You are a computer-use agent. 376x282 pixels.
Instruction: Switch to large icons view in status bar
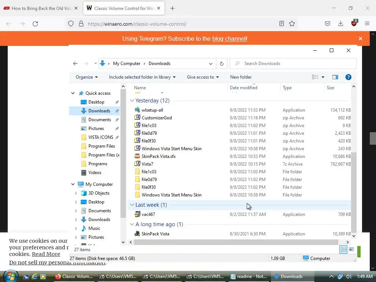click(x=351, y=249)
